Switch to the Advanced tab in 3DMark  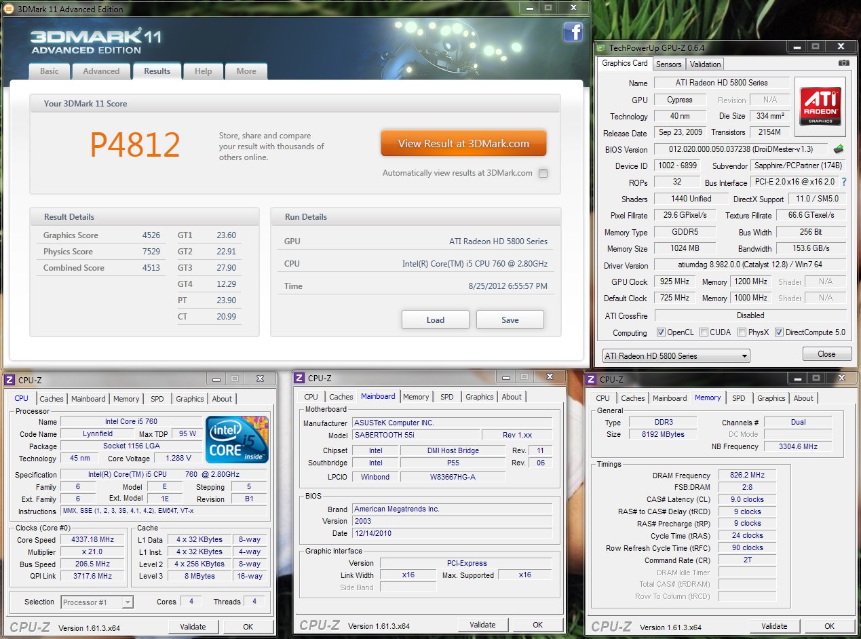tap(101, 71)
